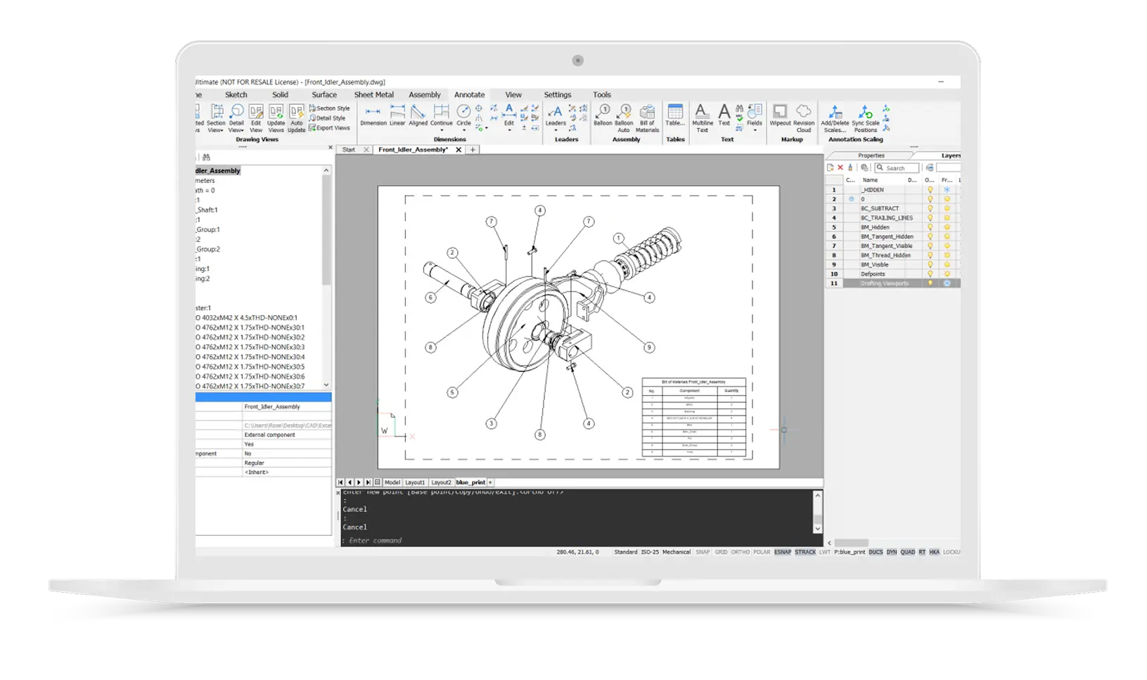
Task: Open the Bill of Materials tool
Action: 647,118
